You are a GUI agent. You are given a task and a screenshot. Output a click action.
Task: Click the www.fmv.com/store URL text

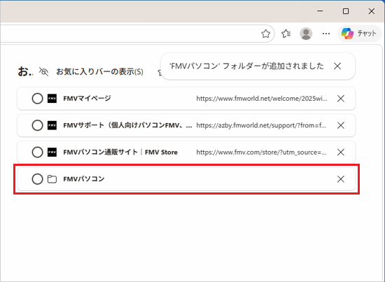(x=261, y=152)
